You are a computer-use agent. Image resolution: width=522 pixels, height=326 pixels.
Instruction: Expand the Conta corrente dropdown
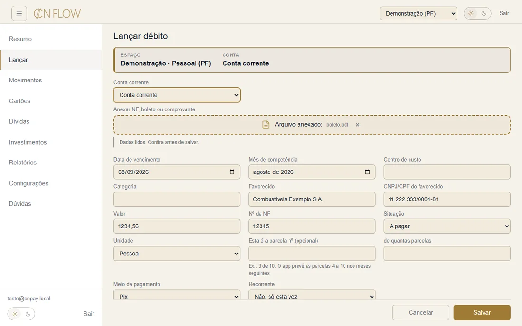point(177,95)
